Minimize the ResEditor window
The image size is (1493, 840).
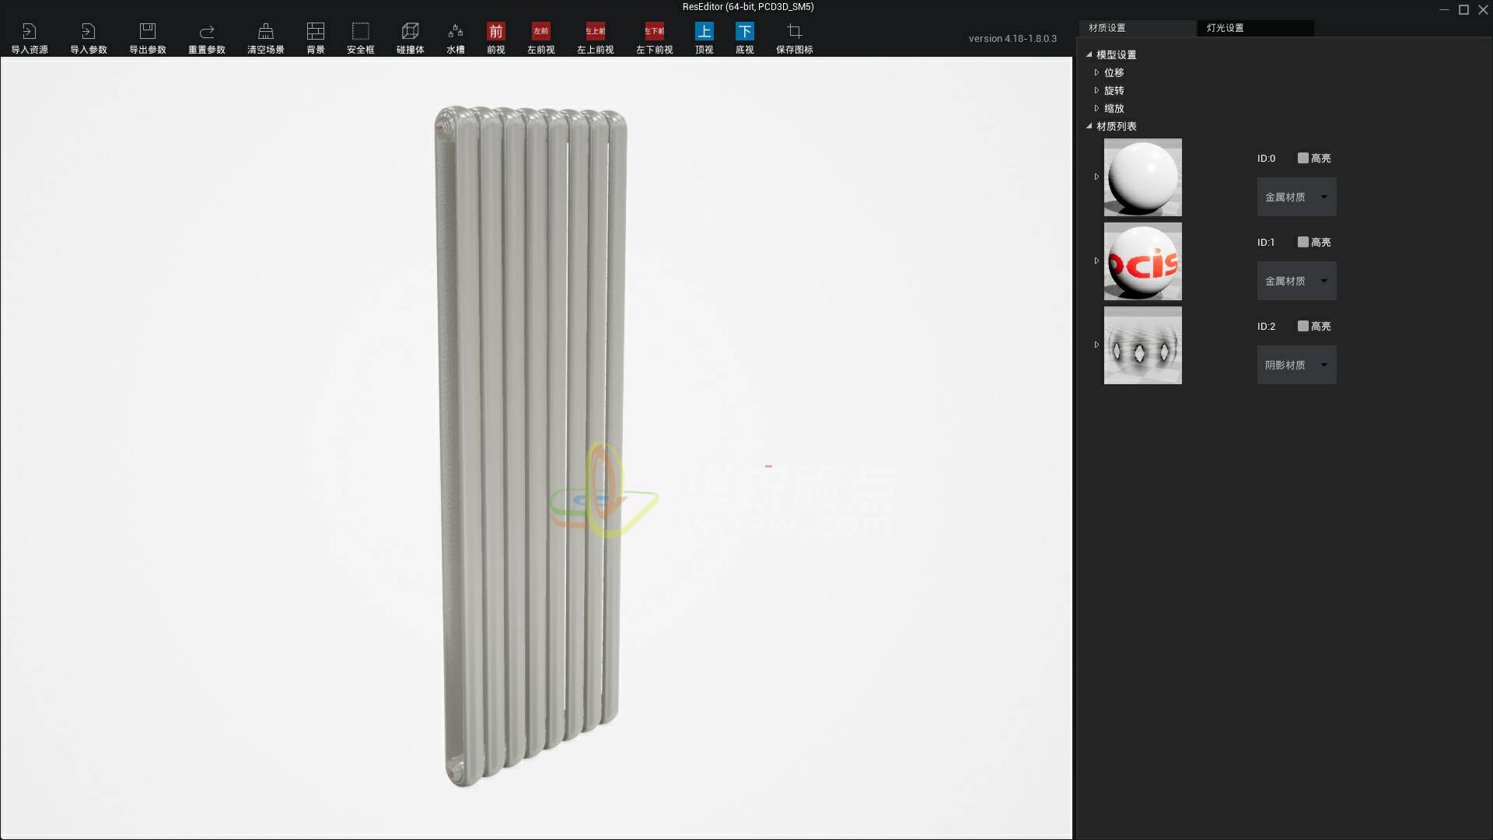point(1444,9)
